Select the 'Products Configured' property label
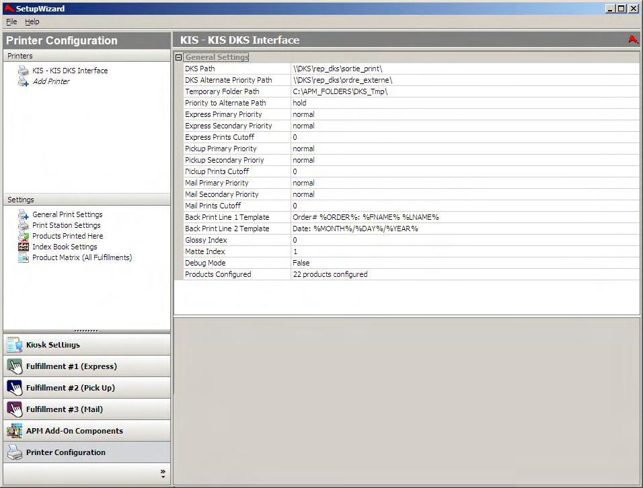 [218, 274]
